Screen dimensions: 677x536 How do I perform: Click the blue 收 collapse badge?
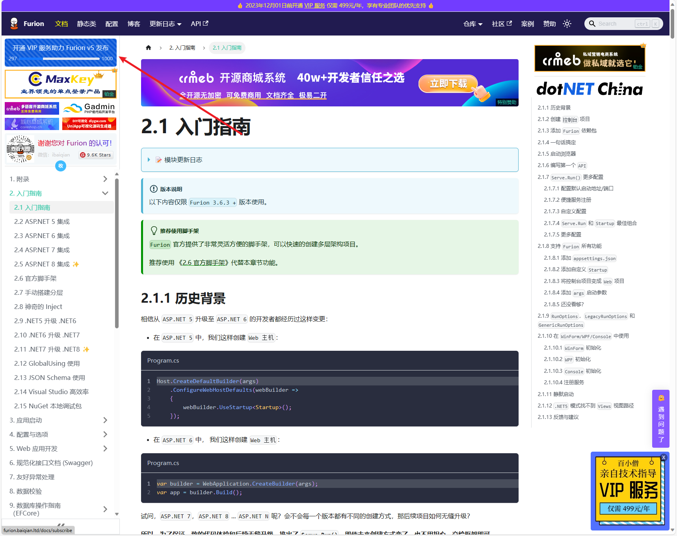tap(61, 166)
